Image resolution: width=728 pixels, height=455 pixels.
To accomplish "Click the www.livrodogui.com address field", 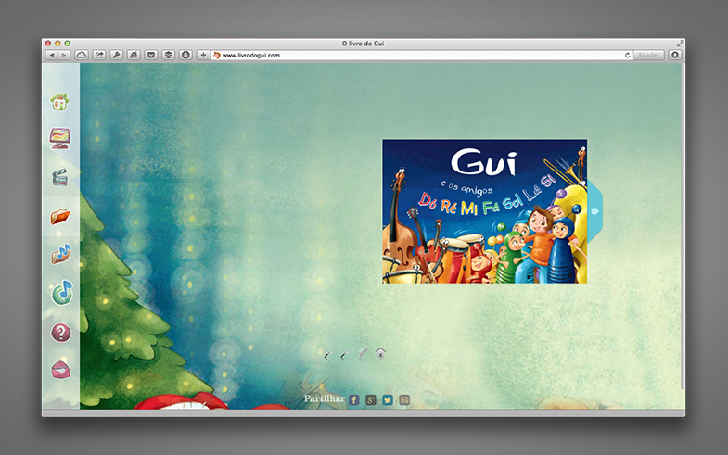I will [422, 56].
